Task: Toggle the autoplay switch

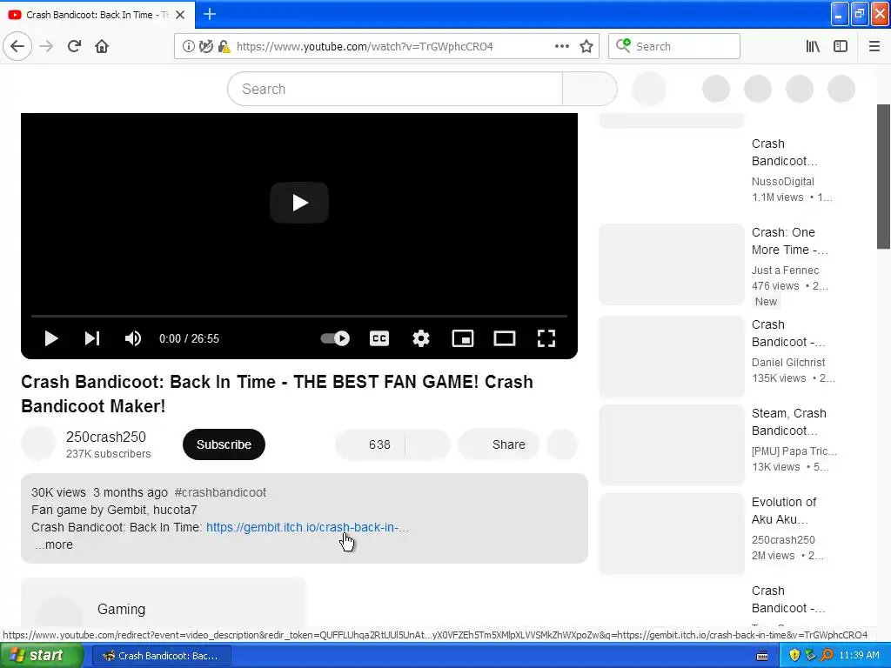Action: (335, 338)
